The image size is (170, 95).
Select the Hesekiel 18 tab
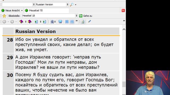pos(47,11)
